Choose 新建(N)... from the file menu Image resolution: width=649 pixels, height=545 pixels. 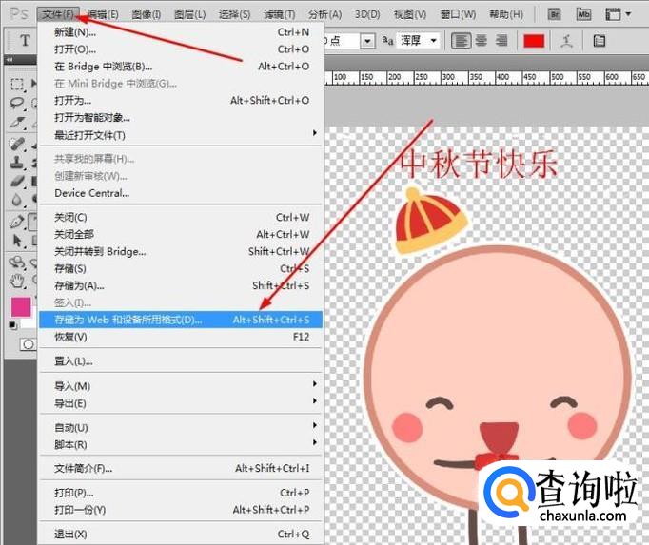pyautogui.click(x=181, y=32)
